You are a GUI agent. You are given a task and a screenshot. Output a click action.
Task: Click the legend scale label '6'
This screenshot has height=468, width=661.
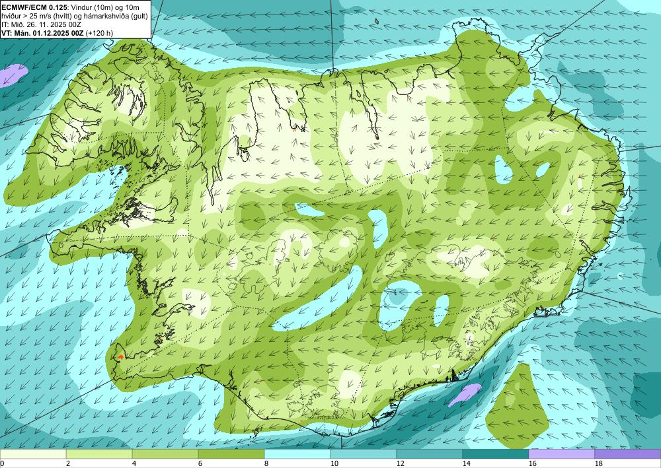[200, 464]
